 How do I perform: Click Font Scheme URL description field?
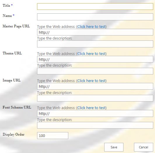tap(95, 125)
